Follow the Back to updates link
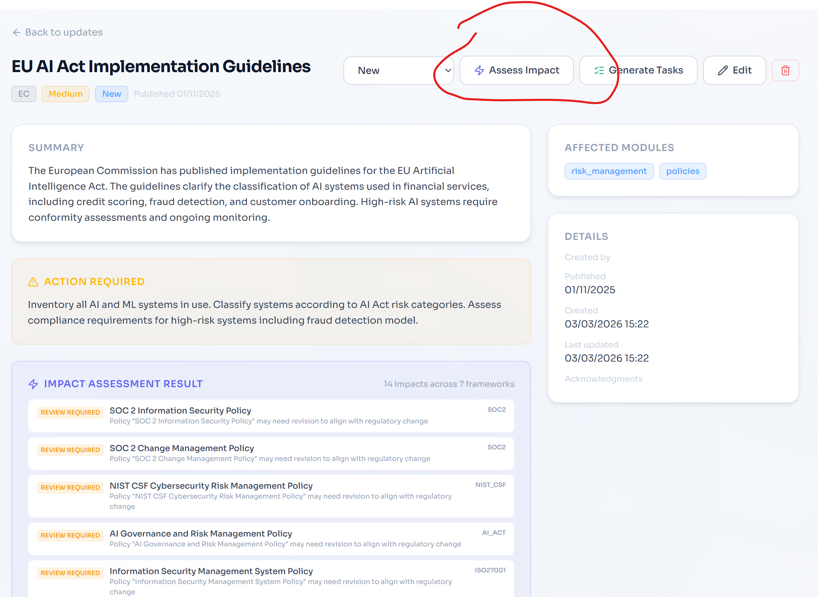 pos(64,32)
